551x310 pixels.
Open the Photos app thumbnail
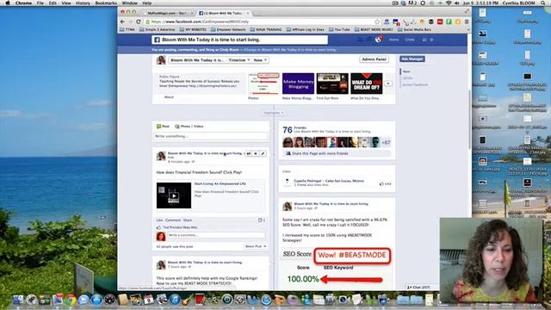point(264,84)
